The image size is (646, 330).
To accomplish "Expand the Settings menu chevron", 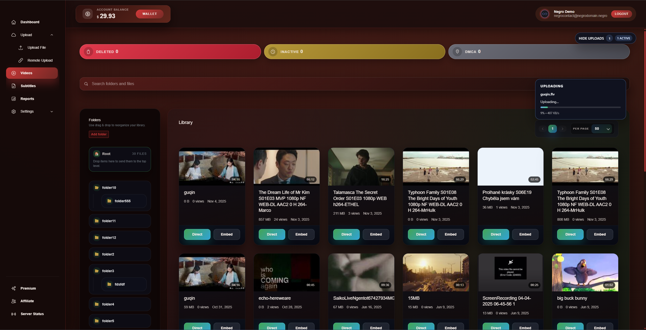I will pyautogui.click(x=52, y=111).
